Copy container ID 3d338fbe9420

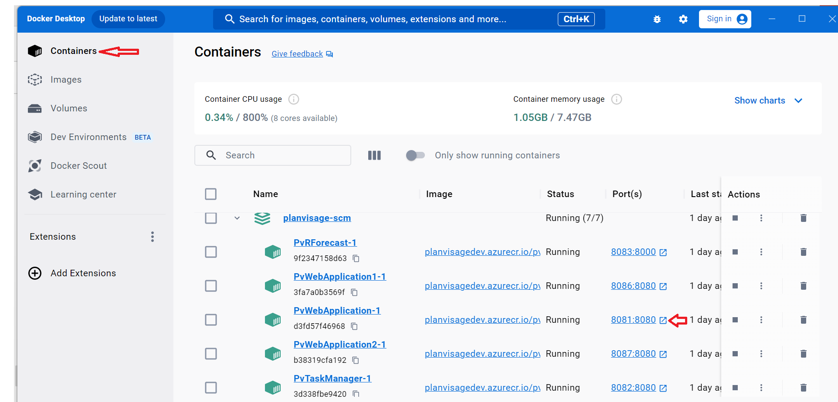[356, 394]
